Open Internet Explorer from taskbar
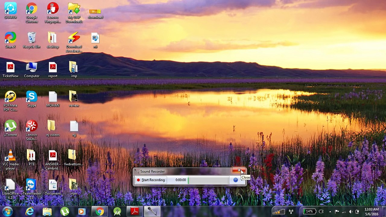Viewport: 386px width, 217px height. point(30,212)
